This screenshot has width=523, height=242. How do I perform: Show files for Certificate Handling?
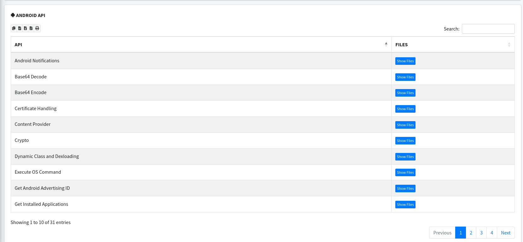click(x=405, y=109)
